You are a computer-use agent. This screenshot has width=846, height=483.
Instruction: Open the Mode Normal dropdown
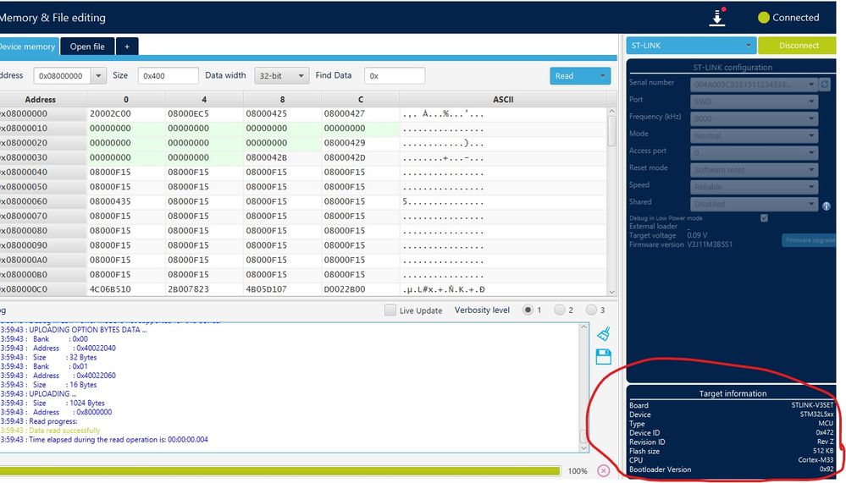click(x=754, y=136)
